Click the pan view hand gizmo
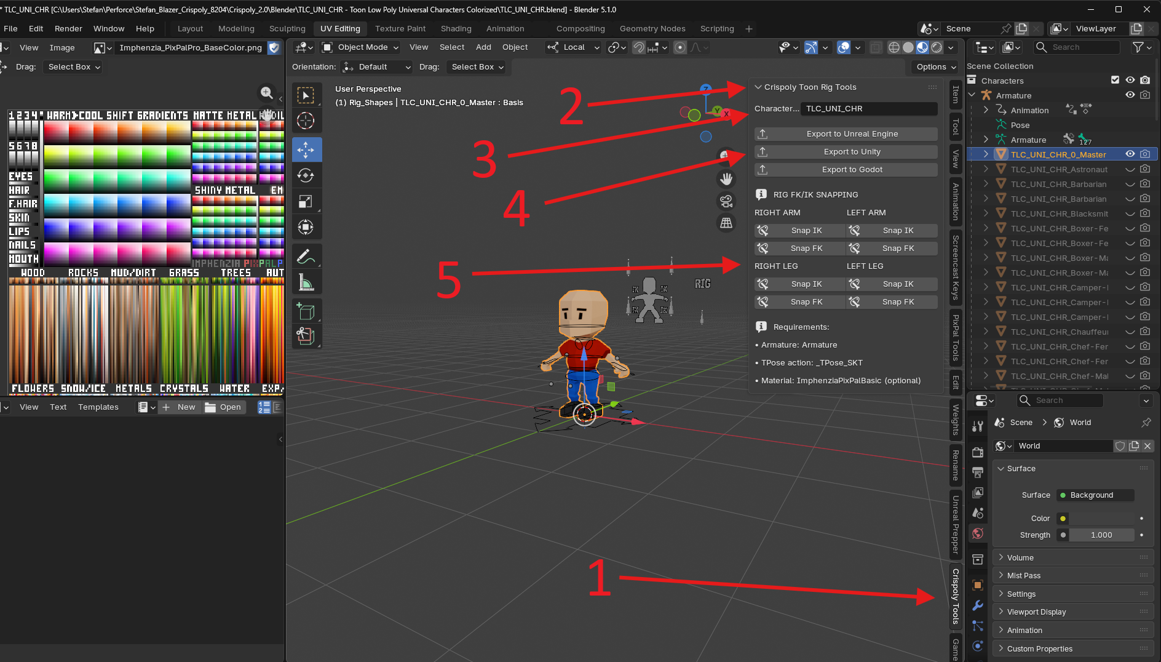 [x=726, y=179]
